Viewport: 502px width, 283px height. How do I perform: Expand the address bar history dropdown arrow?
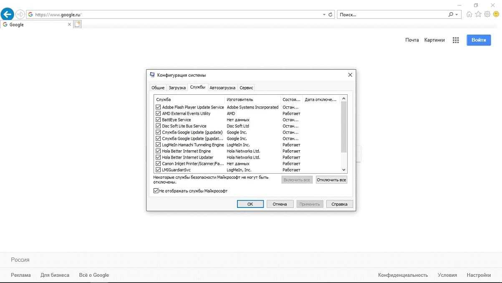tap(324, 15)
